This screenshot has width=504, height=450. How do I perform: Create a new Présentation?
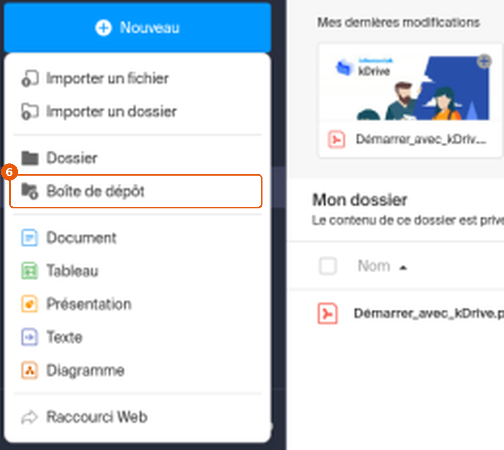coord(137,304)
